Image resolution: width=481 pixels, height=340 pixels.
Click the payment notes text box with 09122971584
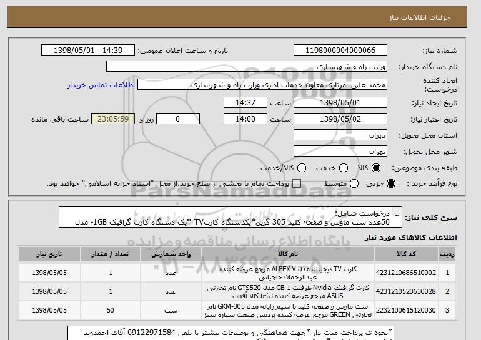click(231, 333)
